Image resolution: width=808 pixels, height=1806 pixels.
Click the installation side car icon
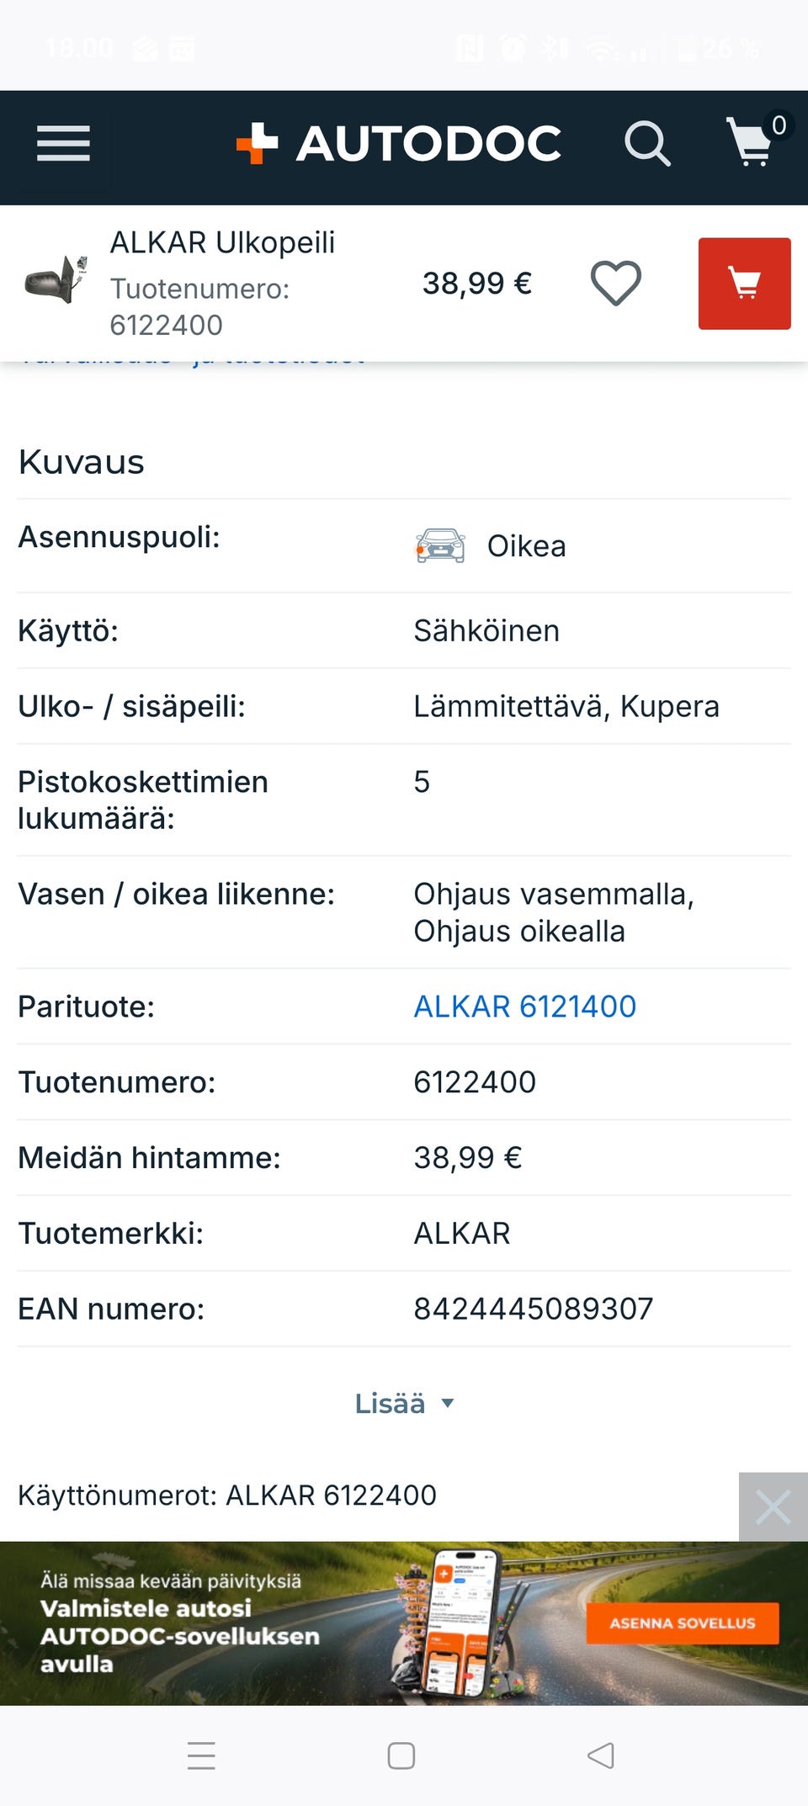(439, 545)
